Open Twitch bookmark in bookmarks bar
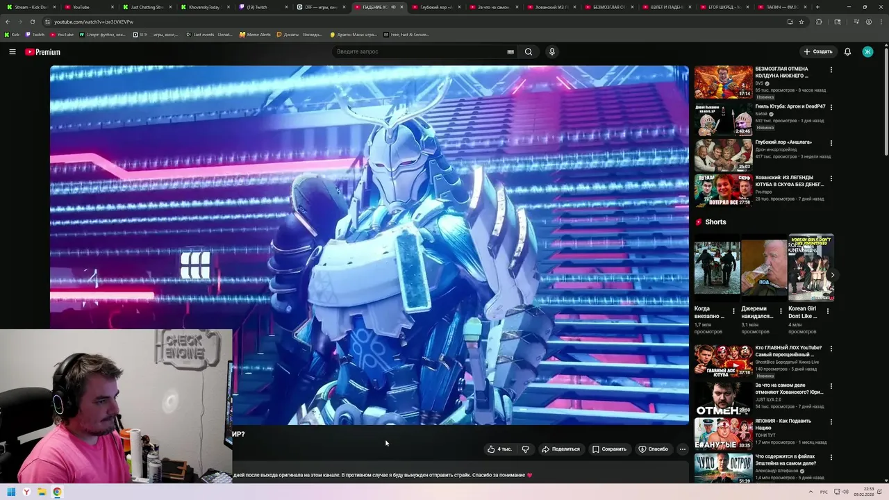Image resolution: width=889 pixels, height=500 pixels. (x=35, y=34)
